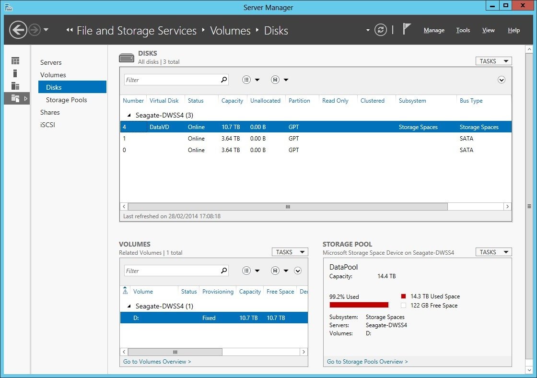The height and width of the screenshot is (378, 537).
Task: Click the Forward navigation arrow
Action: click(35, 30)
